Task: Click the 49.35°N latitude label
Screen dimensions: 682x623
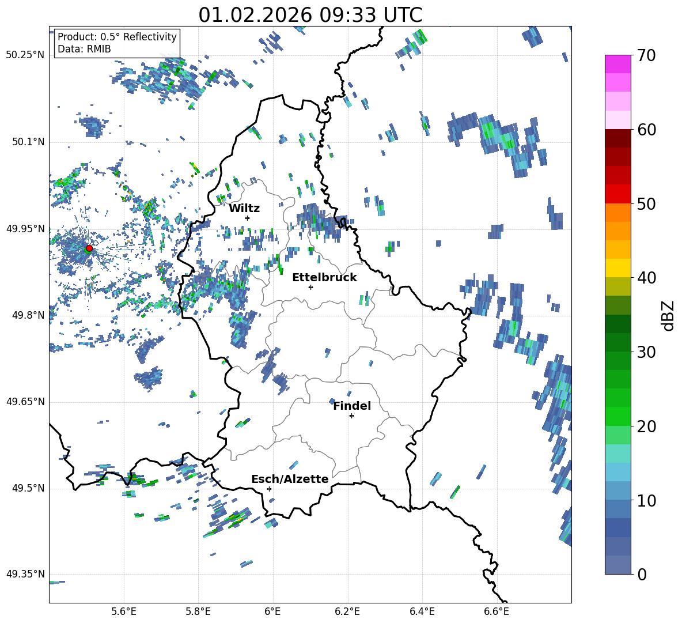Action: coord(25,574)
